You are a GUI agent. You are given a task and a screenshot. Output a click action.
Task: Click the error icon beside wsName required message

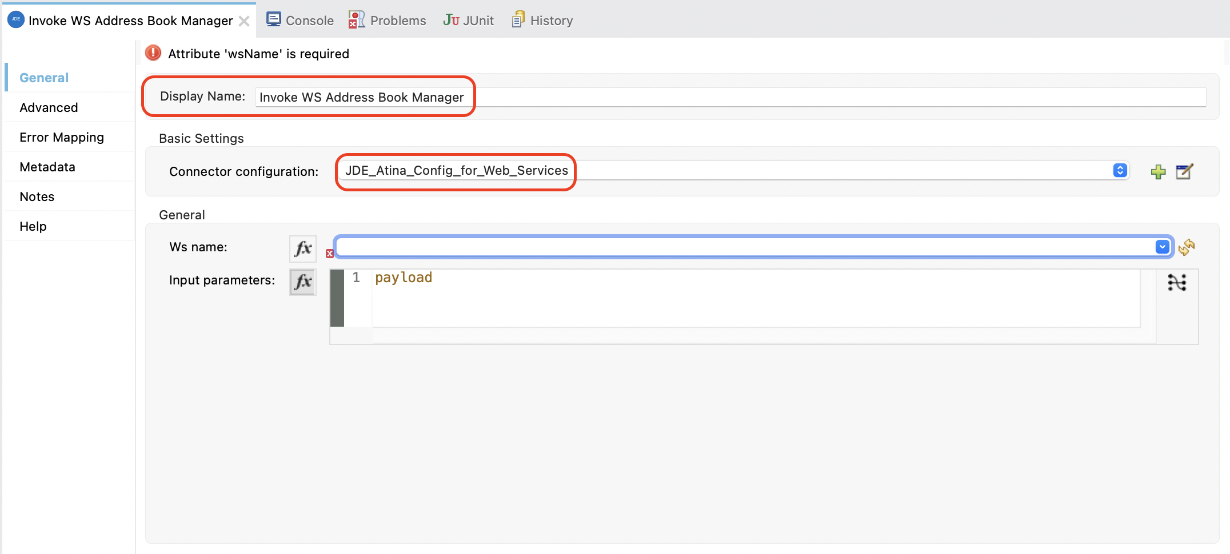pyautogui.click(x=153, y=53)
